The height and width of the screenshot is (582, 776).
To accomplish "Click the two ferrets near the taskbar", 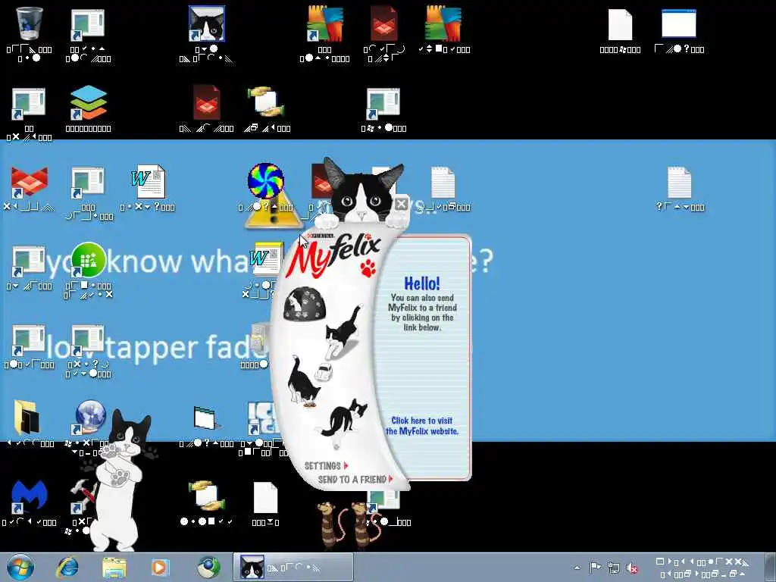I will [x=349, y=526].
